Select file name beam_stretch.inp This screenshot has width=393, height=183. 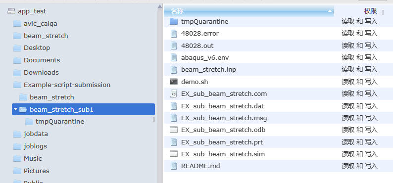(x=208, y=69)
